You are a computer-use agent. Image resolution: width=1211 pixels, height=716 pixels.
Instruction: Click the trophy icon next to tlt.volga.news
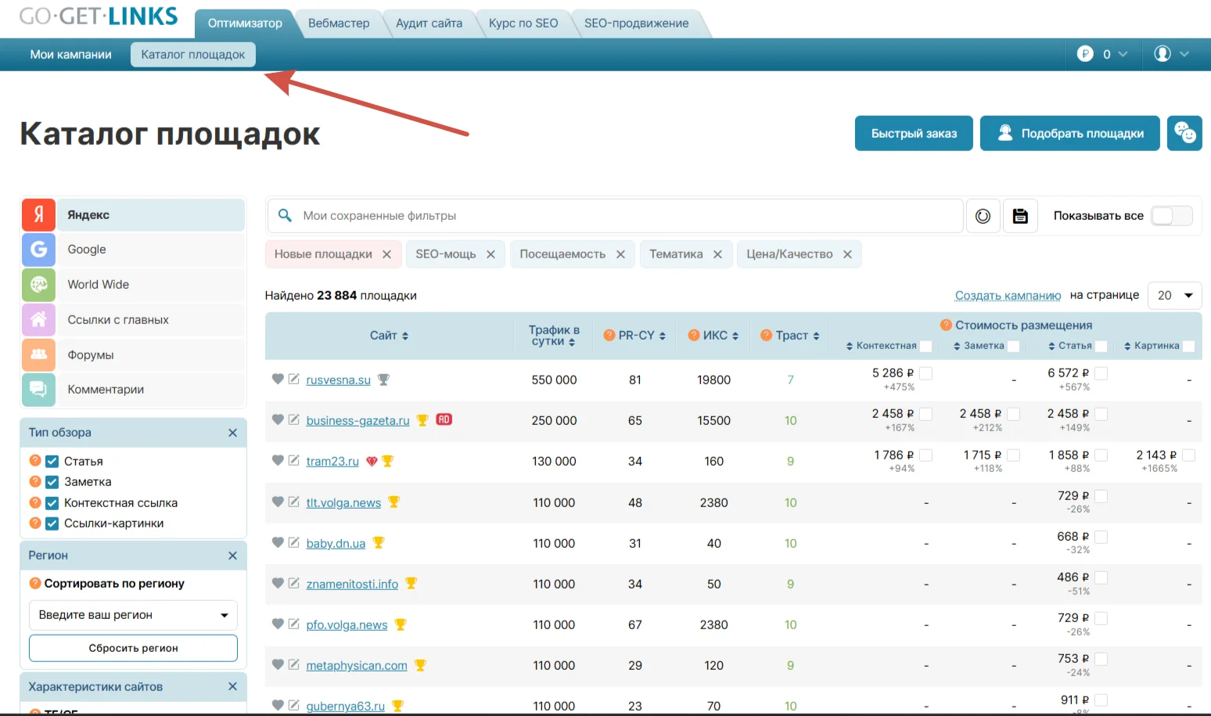pyautogui.click(x=393, y=502)
